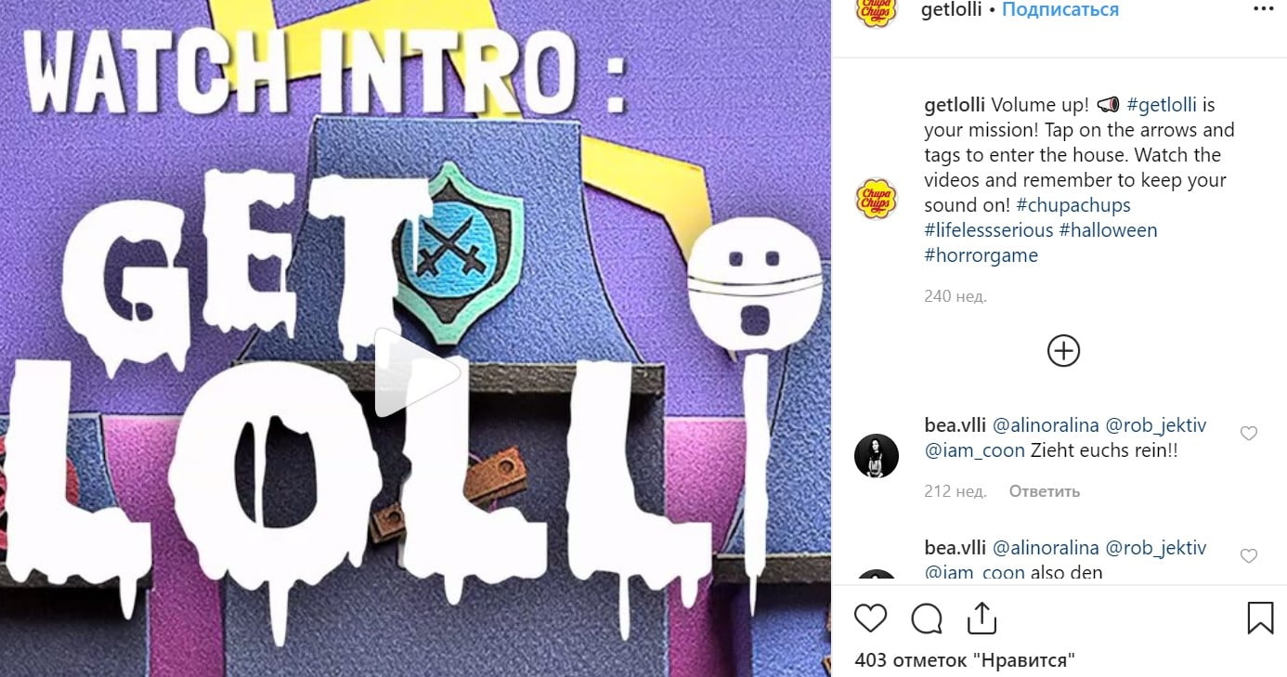Like the post with heart icon
This screenshot has width=1287, height=677.
(871, 618)
